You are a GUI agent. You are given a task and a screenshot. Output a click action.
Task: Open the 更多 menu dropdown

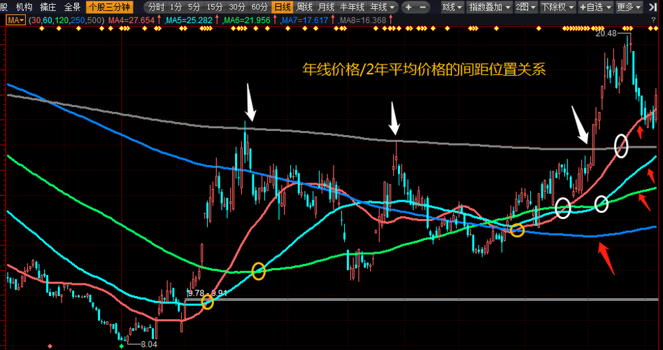point(629,7)
